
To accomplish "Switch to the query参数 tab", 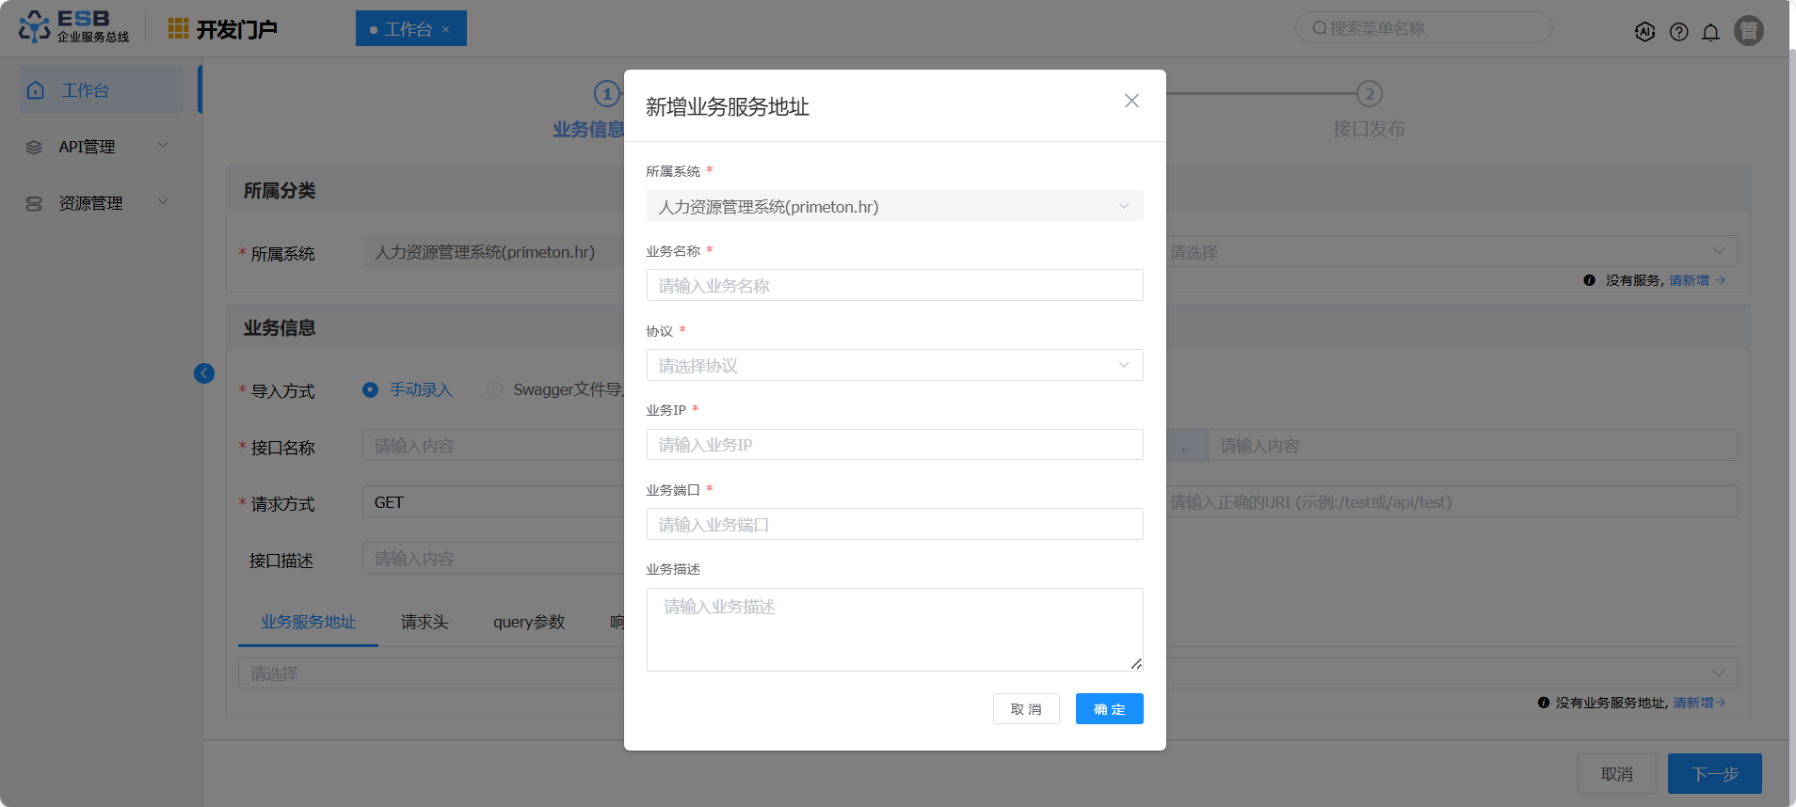I will (x=528, y=622).
